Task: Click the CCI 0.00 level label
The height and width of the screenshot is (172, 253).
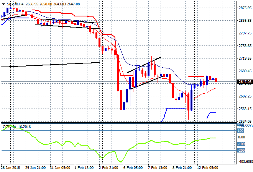Action: [242, 137]
